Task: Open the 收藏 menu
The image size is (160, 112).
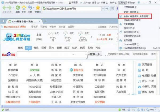Action: pyautogui.click(x=105, y=3)
